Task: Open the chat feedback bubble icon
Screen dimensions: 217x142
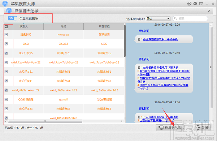Action: [195, 4]
